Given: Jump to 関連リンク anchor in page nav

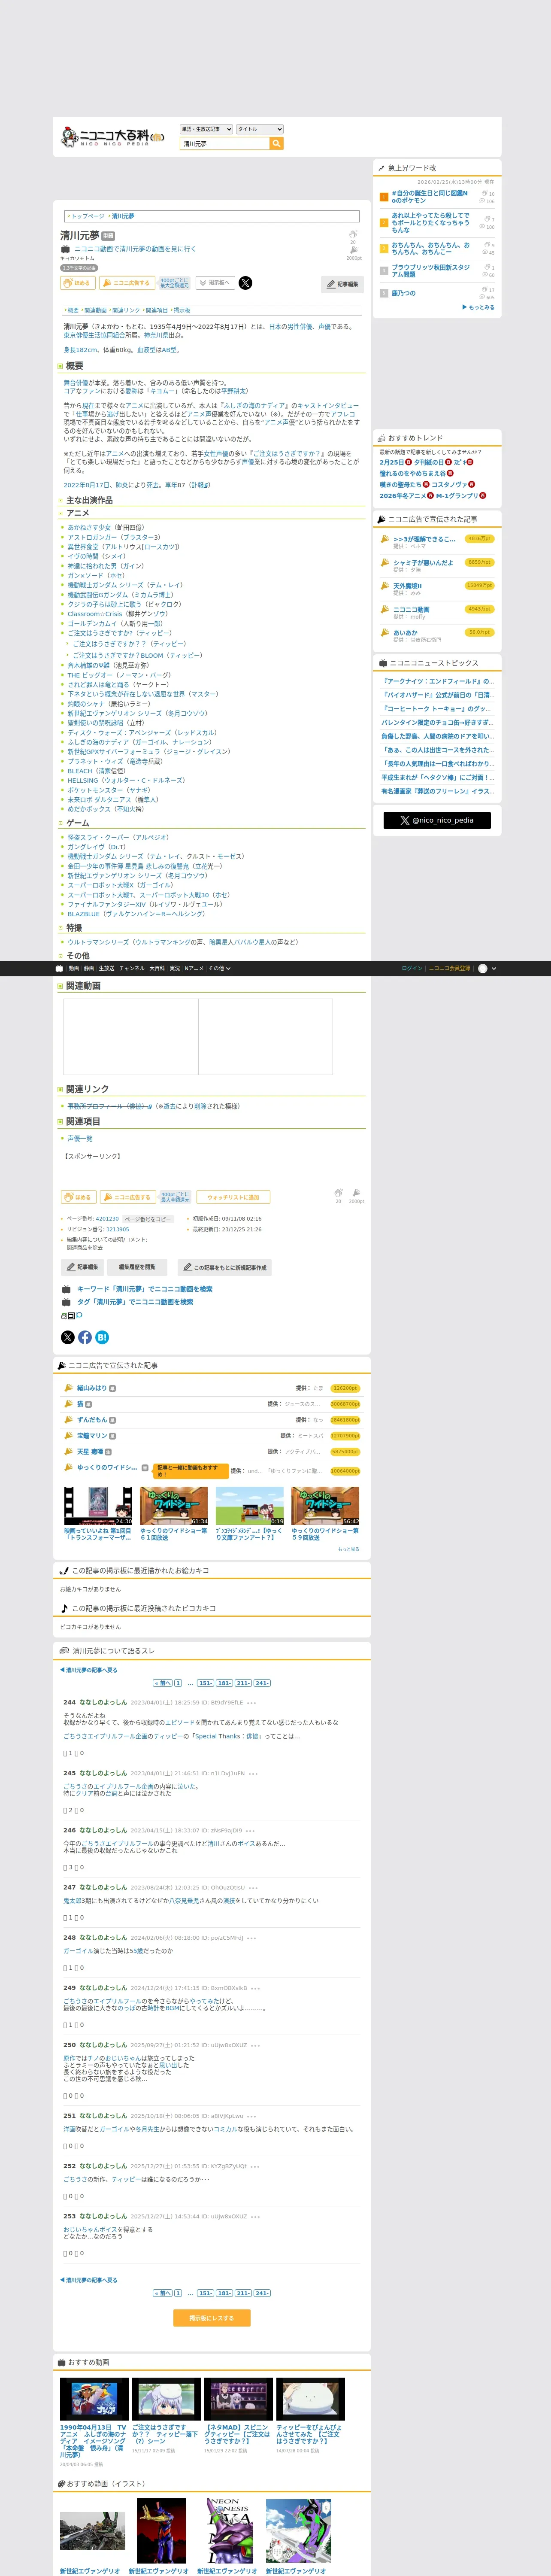Looking at the screenshot, I should 126,310.
